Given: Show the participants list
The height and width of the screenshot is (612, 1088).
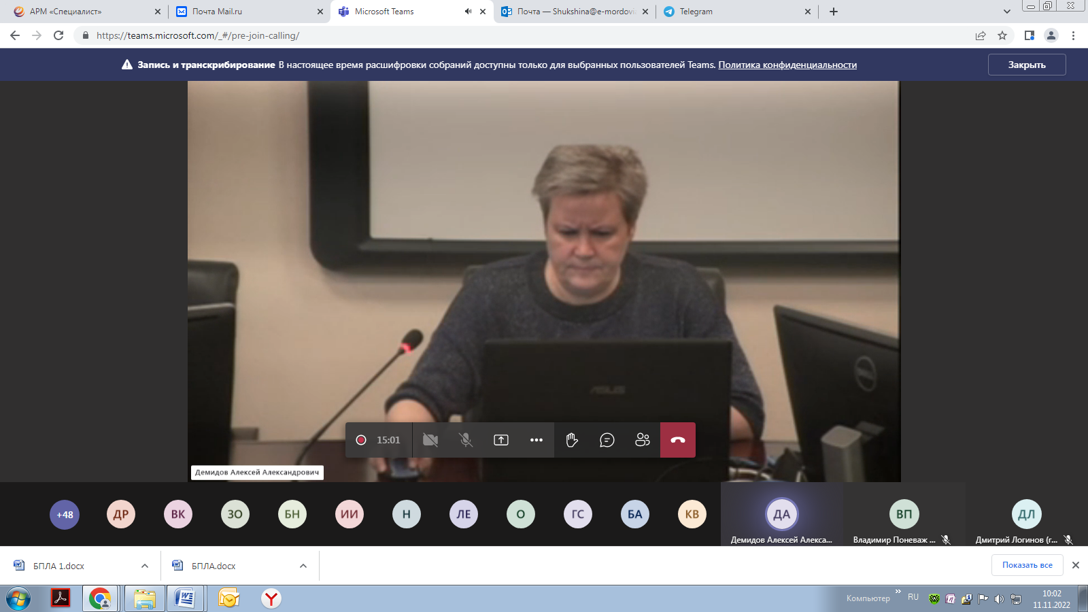Looking at the screenshot, I should point(643,440).
